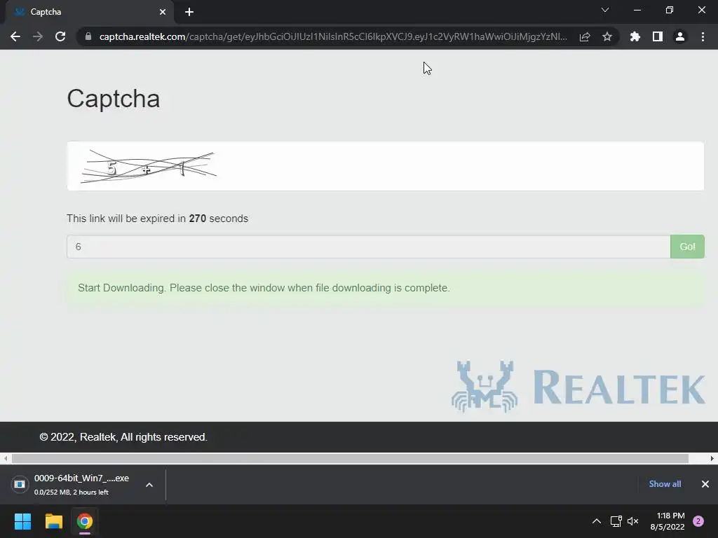
Task: Reload the captcha page
Action: pos(60,36)
